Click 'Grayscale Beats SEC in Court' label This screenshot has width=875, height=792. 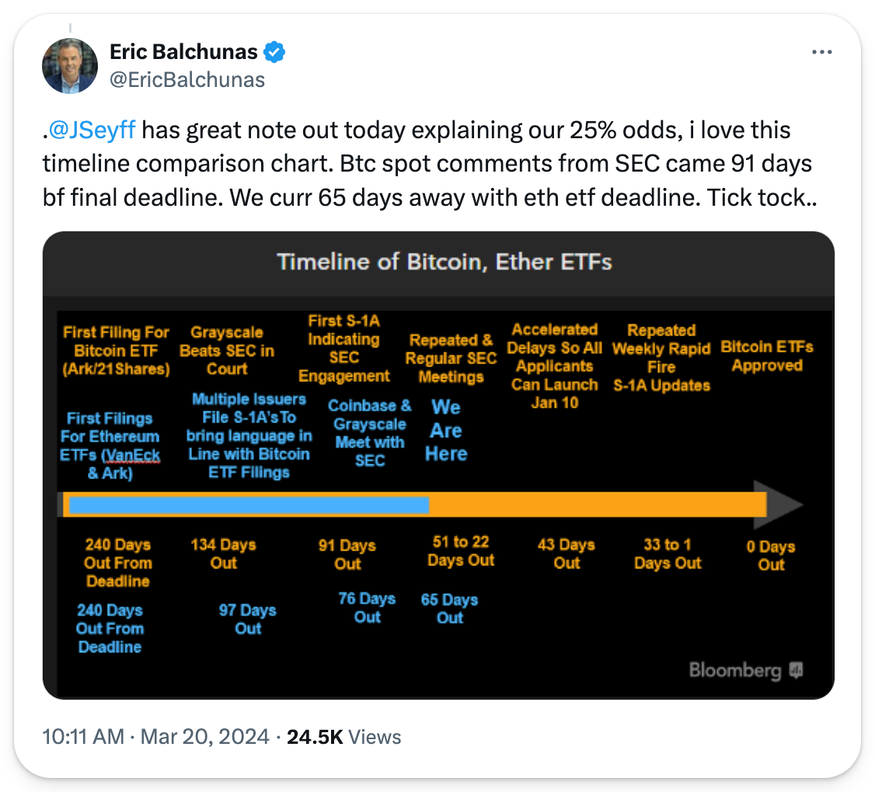coord(227,350)
